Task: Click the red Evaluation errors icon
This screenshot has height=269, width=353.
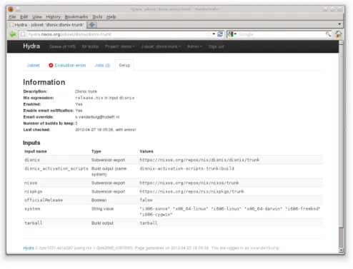Action: [x=51, y=65]
